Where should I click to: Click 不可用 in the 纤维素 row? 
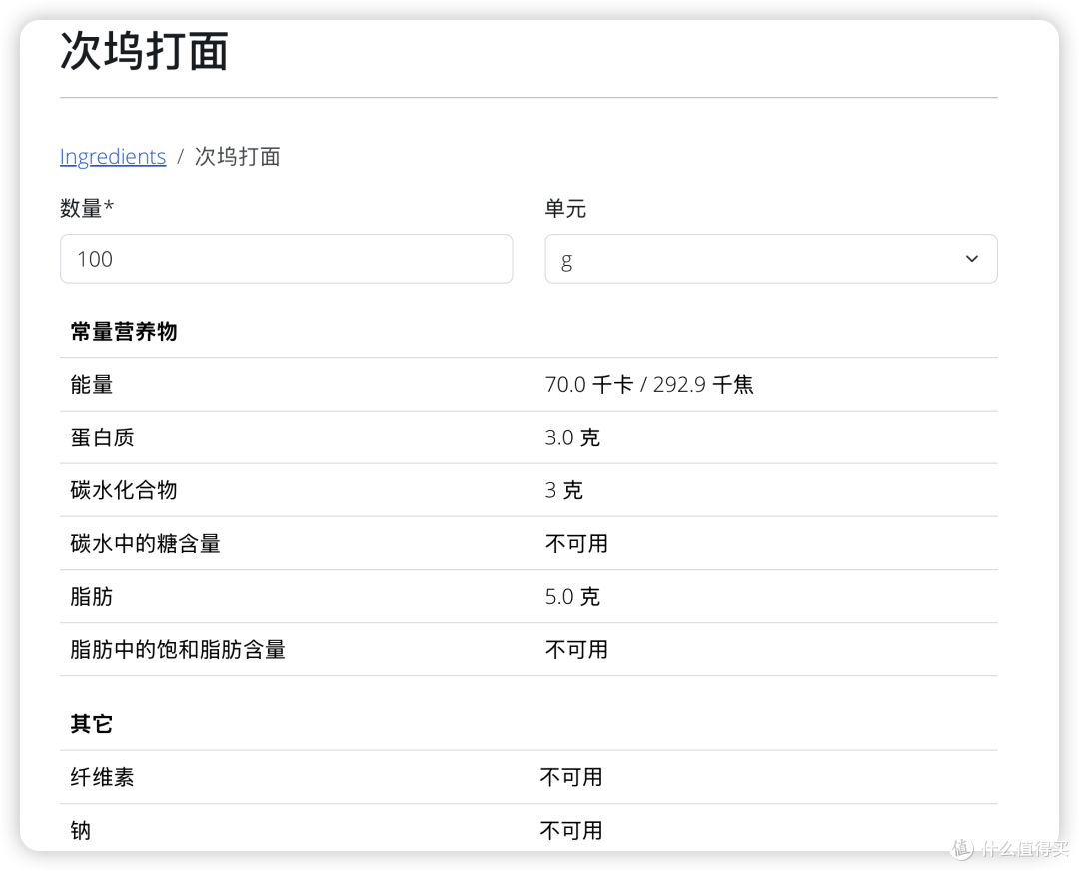pos(571,777)
